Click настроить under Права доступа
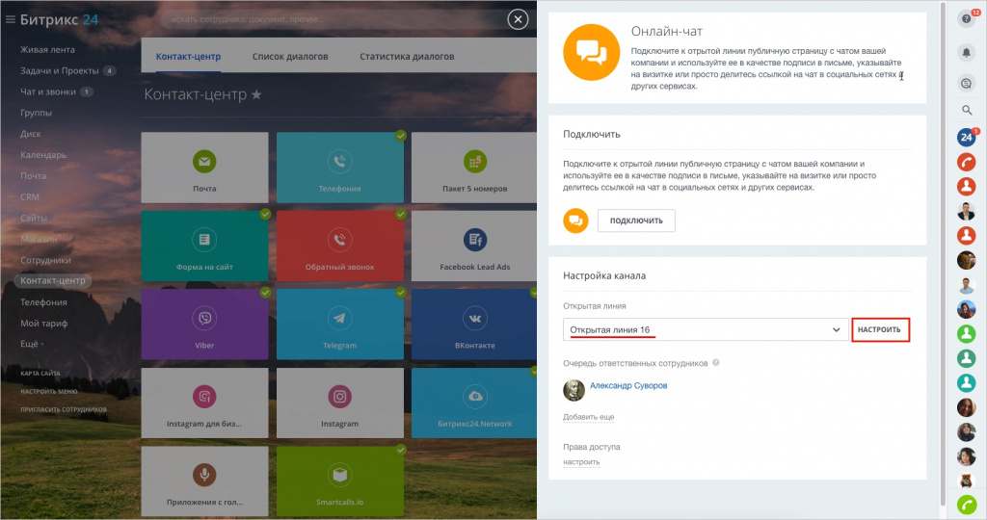This screenshot has height=520, width=987. point(581,462)
